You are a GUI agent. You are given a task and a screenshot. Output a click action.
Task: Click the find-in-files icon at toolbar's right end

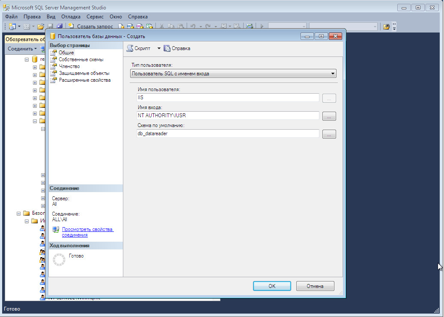point(386,27)
